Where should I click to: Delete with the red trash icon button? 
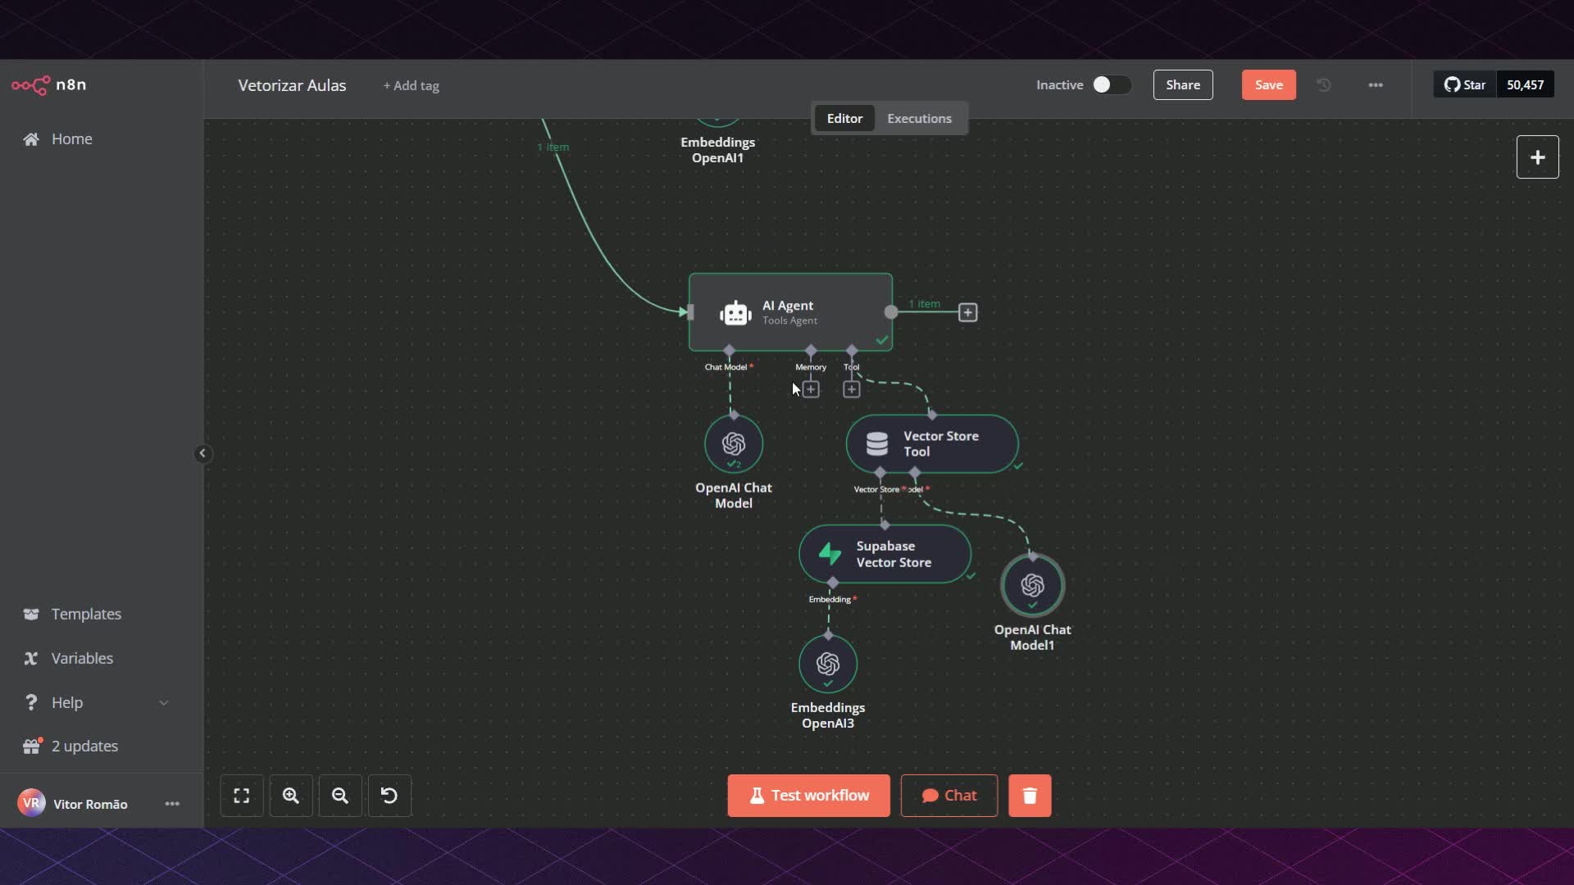point(1030,796)
